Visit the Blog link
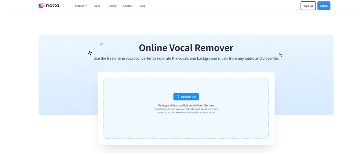Image resolution: width=363 pixels, height=154 pixels. pyautogui.click(x=142, y=6)
